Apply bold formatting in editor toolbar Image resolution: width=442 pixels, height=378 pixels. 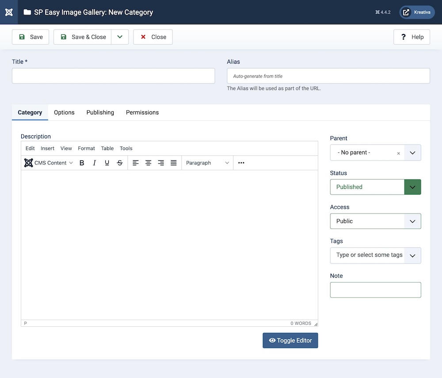82,163
